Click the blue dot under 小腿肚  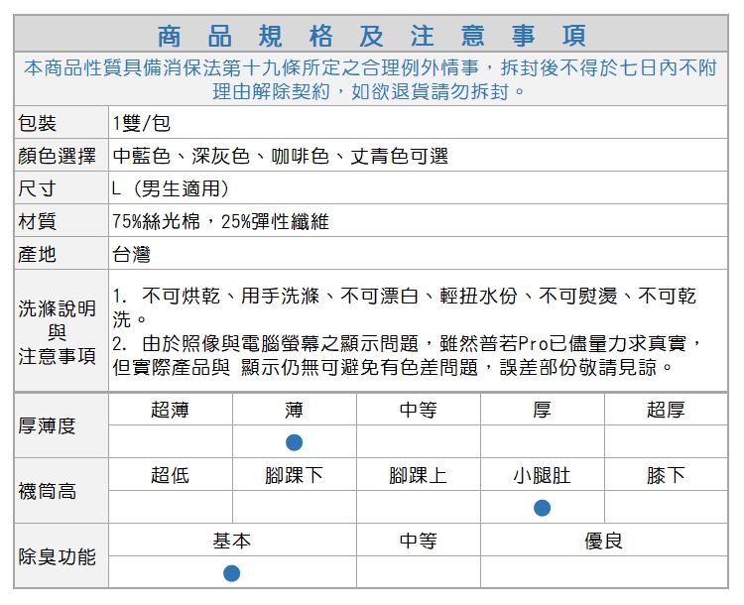coord(542,508)
